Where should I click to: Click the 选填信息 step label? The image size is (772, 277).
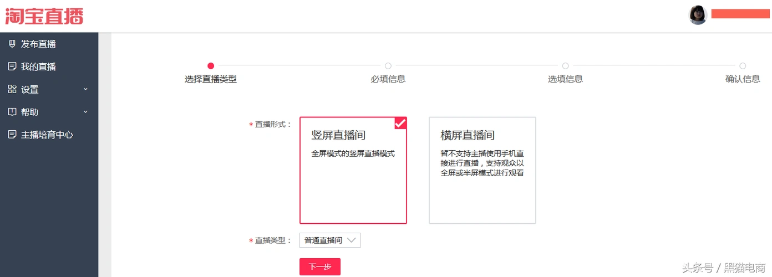[x=565, y=79]
